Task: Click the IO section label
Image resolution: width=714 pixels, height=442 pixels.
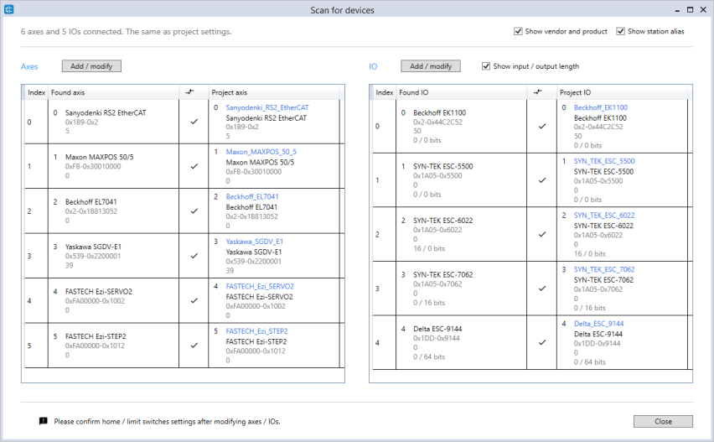Action: [373, 66]
